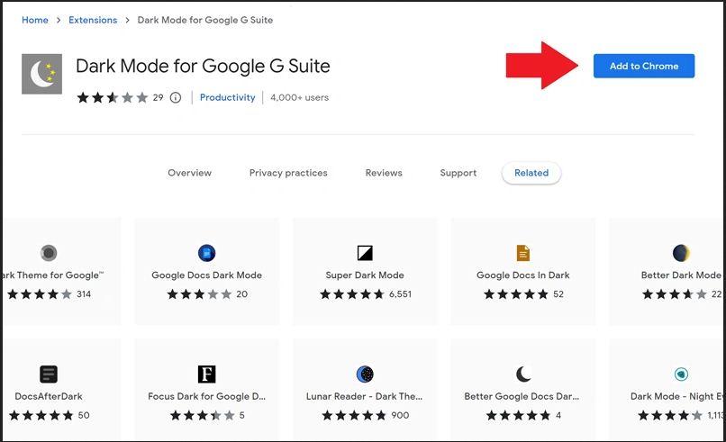Switch to the Overview tab
This screenshot has height=442, width=726.
pos(189,173)
